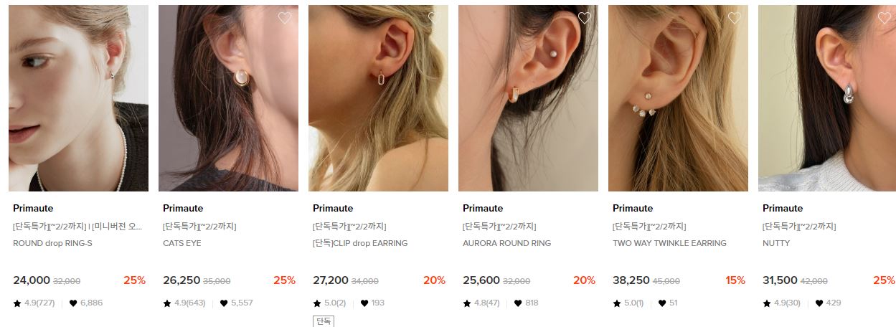Click Primaute brand above CLIP drop EARRING

pos(333,208)
